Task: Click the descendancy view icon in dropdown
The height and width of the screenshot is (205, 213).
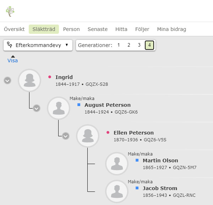Action: click(x=10, y=45)
